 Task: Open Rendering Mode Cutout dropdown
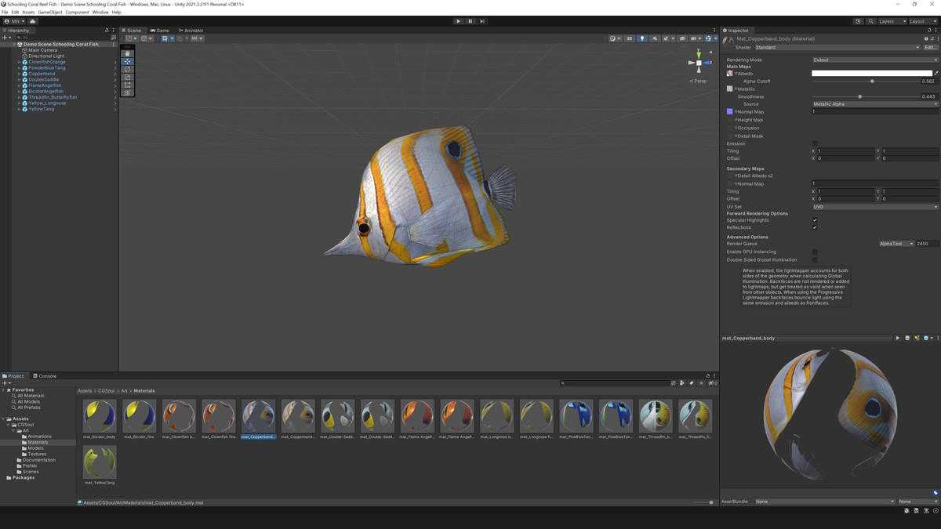point(875,60)
